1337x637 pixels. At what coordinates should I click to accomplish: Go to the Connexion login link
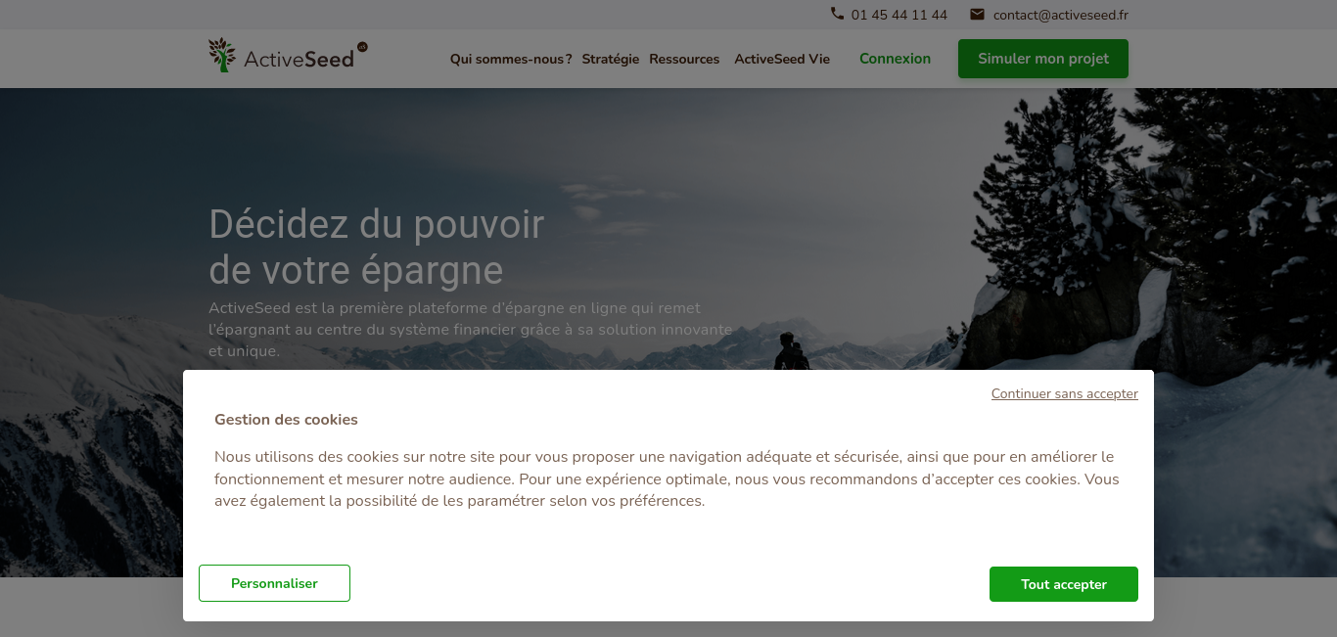pos(895,59)
